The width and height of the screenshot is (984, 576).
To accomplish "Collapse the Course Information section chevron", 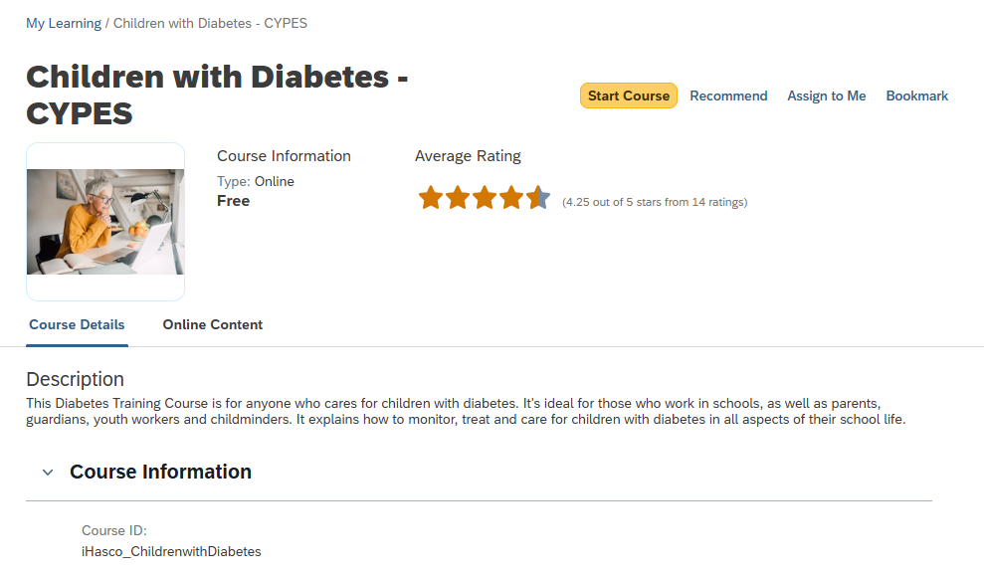I will click(x=48, y=473).
